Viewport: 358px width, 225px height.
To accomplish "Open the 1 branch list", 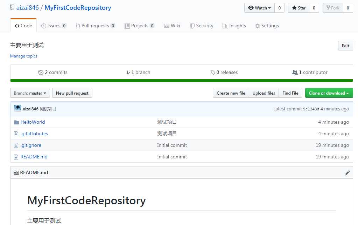I will pyautogui.click(x=138, y=72).
